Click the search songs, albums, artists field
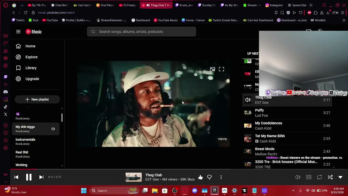Screen dimensions: 348x196 141,32
